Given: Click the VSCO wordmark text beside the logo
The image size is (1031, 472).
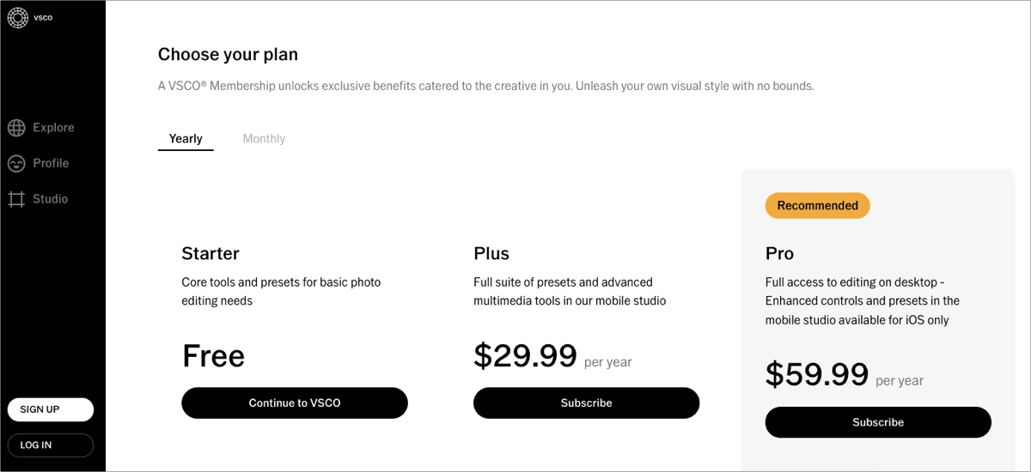Looking at the screenshot, I should tap(43, 18).
